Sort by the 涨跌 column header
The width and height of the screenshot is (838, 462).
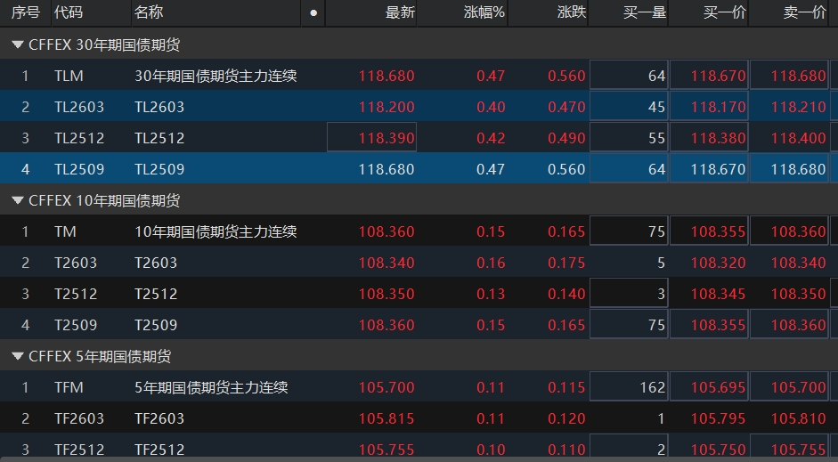coord(572,12)
